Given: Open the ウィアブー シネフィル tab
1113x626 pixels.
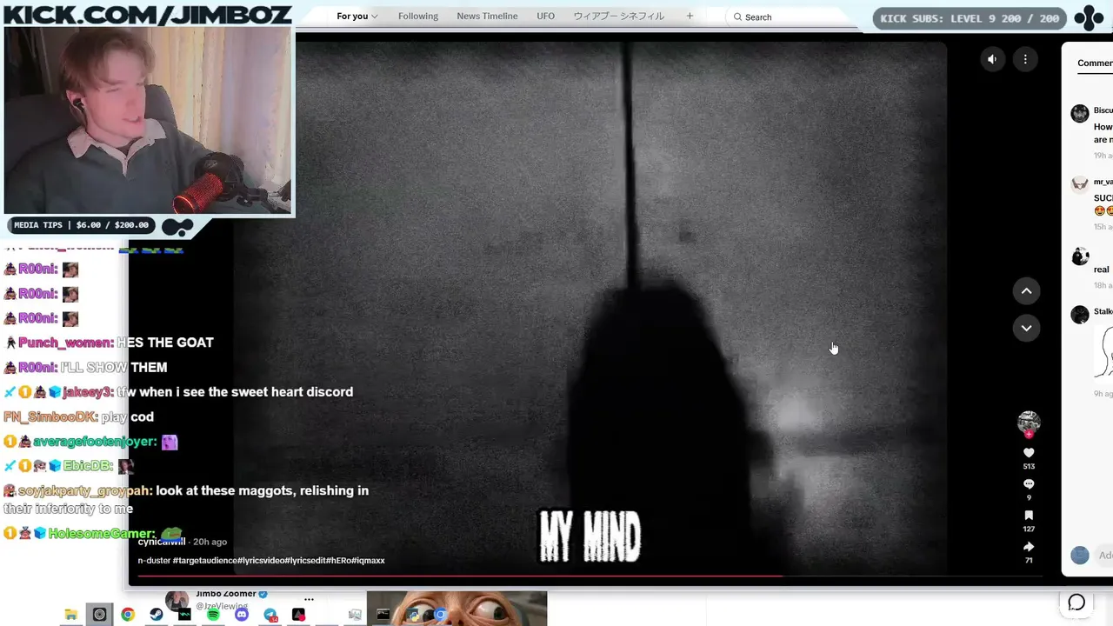Looking at the screenshot, I should tap(618, 17).
